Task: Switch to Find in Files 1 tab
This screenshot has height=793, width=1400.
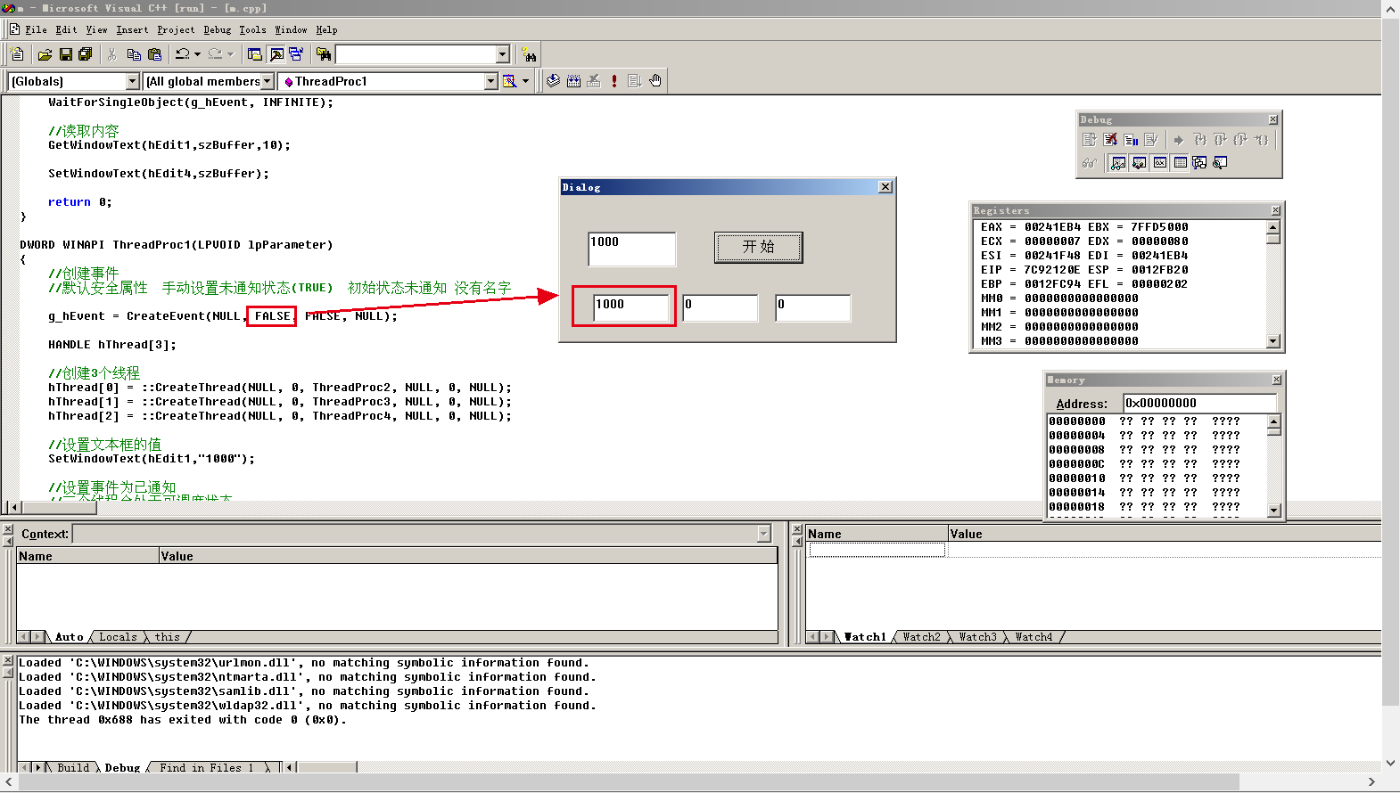Action: tap(207, 767)
